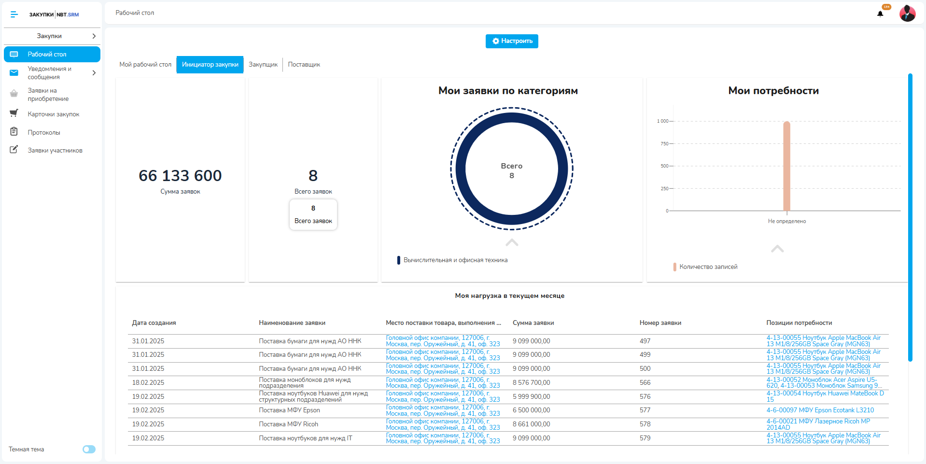Collapse the categories chart legend with the up chevron

coord(512,242)
